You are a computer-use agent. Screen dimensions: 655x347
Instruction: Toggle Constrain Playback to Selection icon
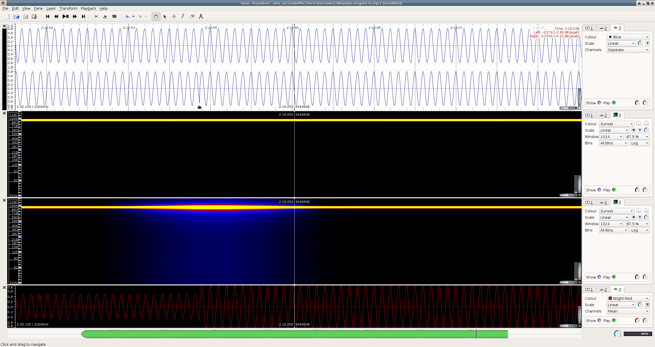96,17
